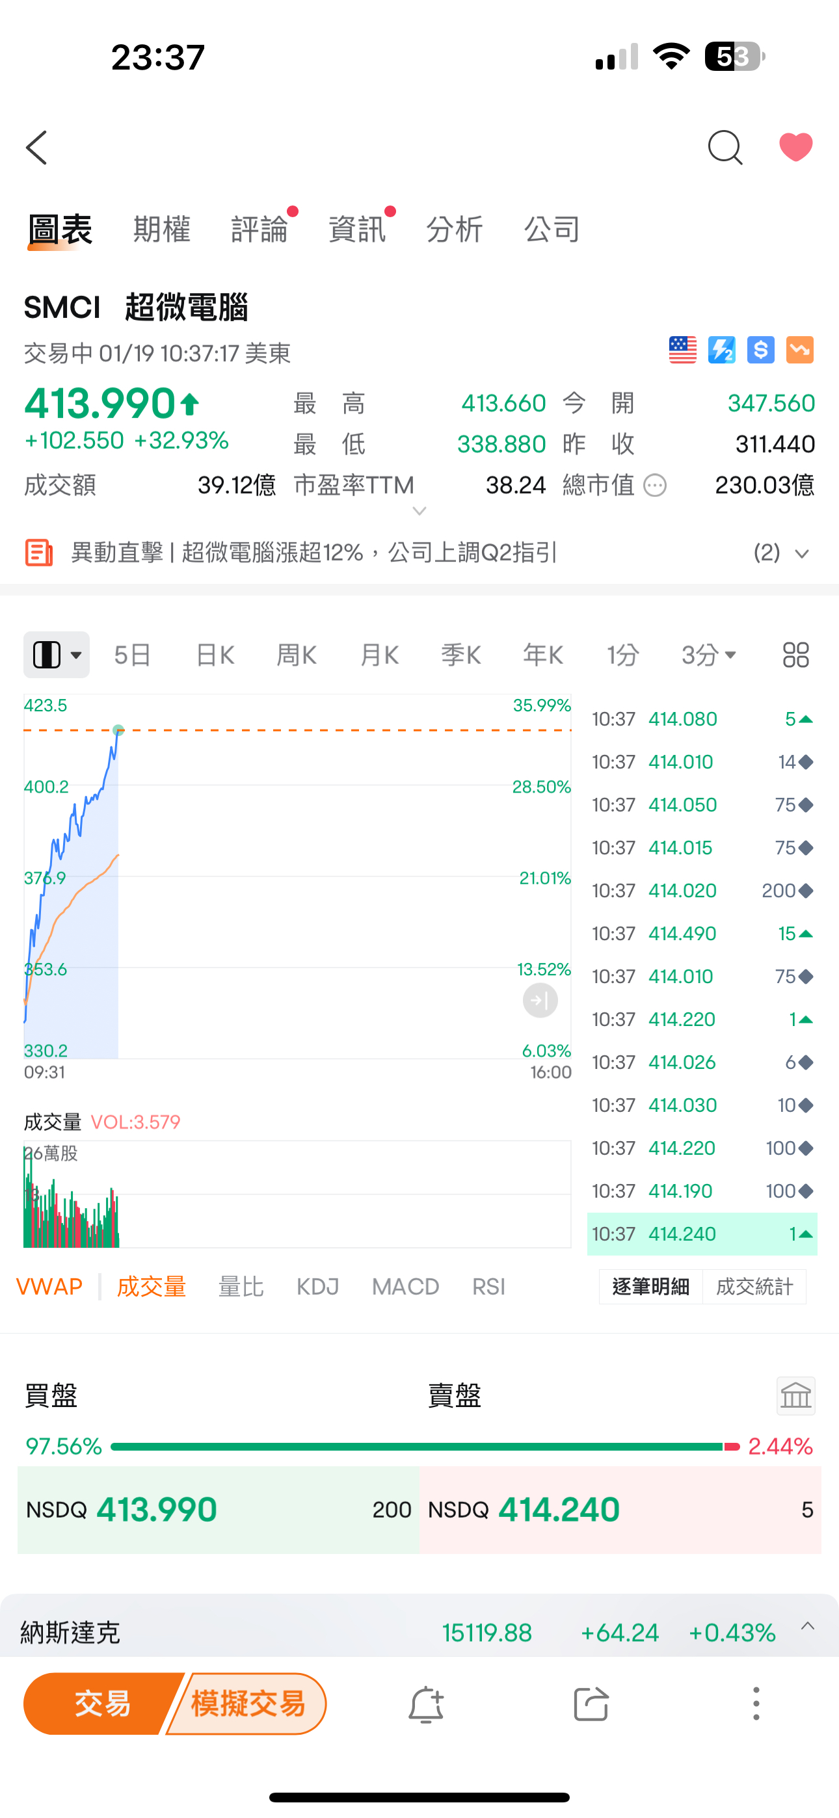The image size is (839, 1818).
Task: Tap the orange news document icon
Action: pos(39,553)
